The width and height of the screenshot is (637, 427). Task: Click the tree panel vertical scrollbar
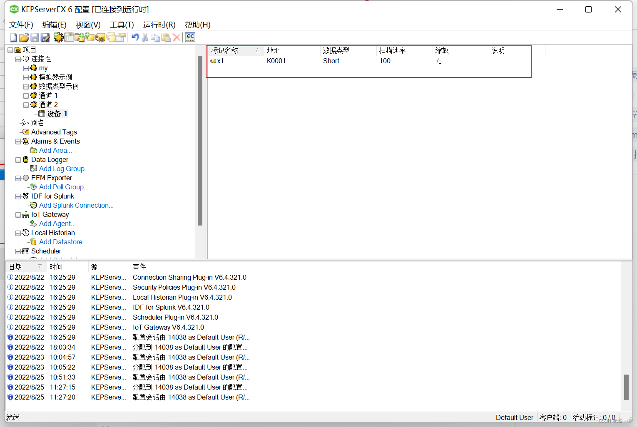point(200,141)
